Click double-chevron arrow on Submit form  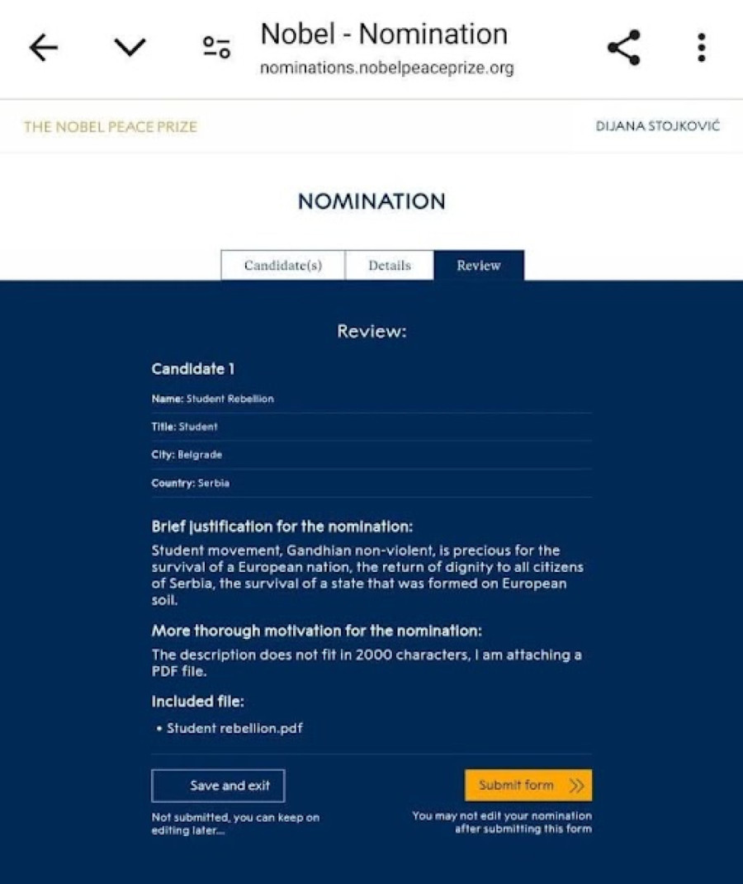[576, 786]
